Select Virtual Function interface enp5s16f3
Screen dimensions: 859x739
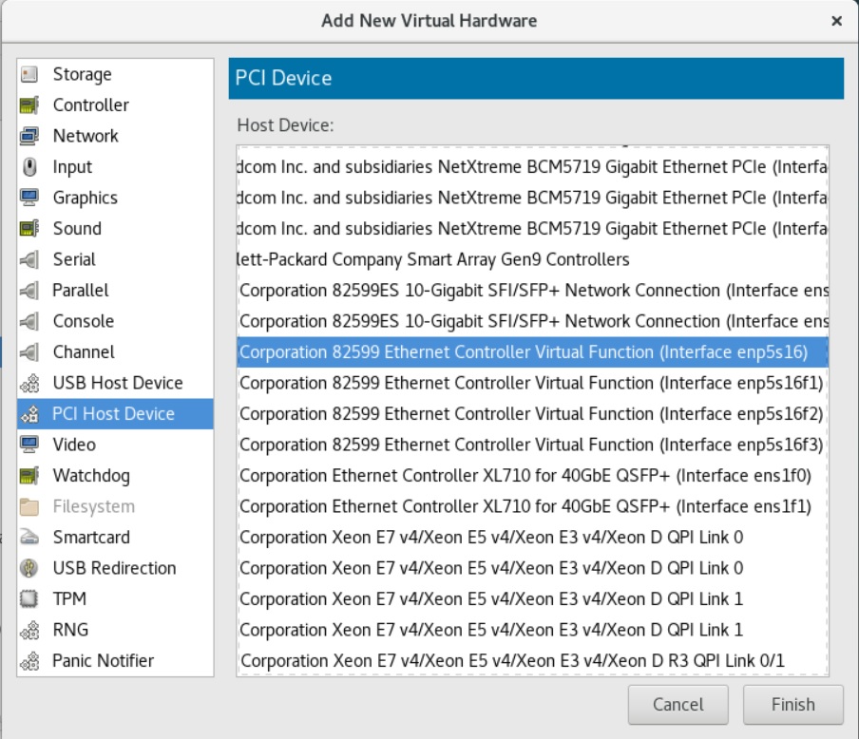point(532,445)
